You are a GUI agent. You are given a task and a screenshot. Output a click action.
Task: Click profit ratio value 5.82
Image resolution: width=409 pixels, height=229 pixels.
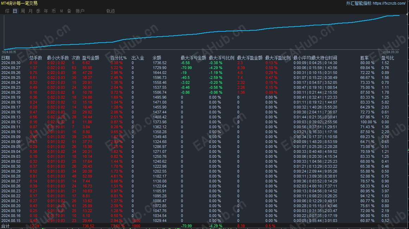(385, 103)
